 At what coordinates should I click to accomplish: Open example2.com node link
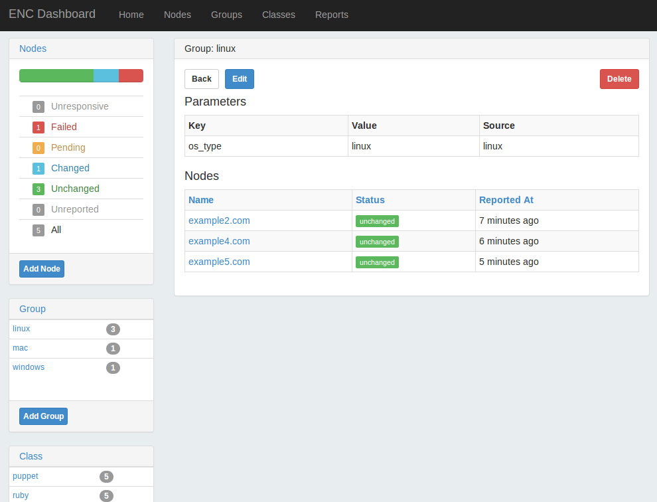pos(219,220)
